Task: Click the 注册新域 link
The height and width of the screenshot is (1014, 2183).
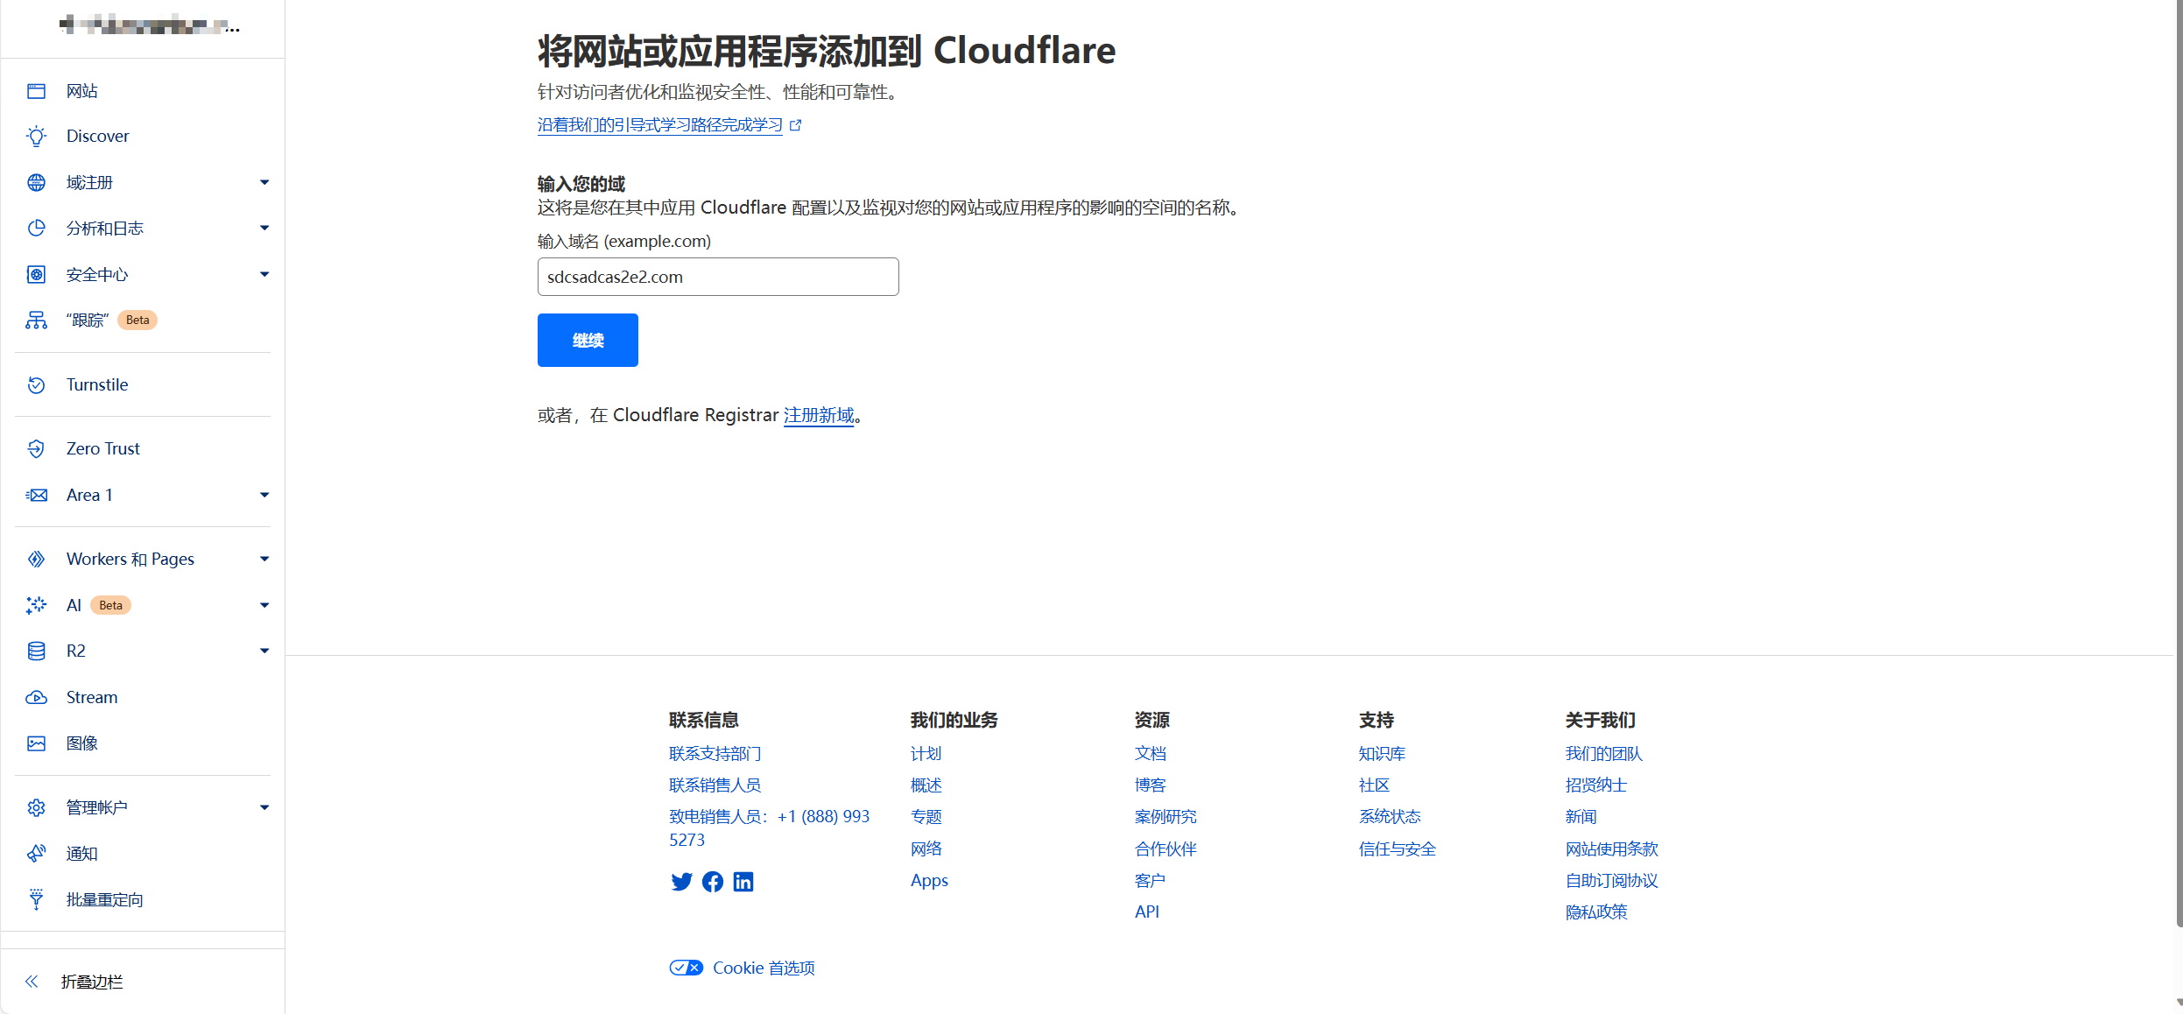Action: point(819,415)
